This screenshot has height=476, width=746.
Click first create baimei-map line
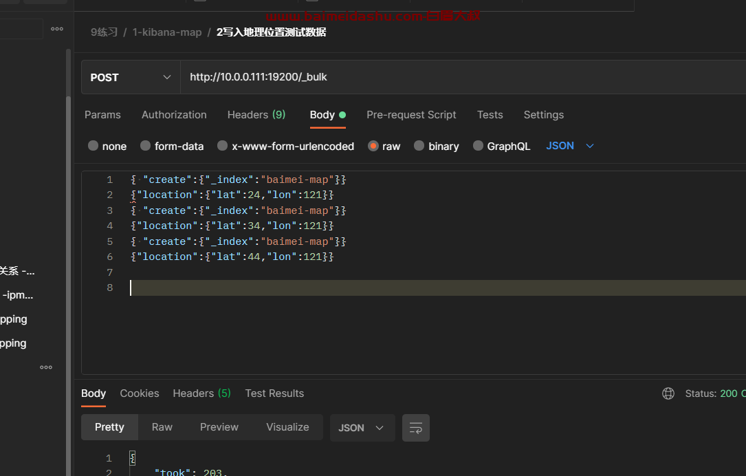pyautogui.click(x=239, y=180)
